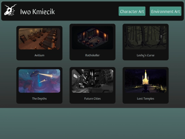Click the Rathskeller title text
The width and height of the screenshot is (185, 139).
(92, 55)
